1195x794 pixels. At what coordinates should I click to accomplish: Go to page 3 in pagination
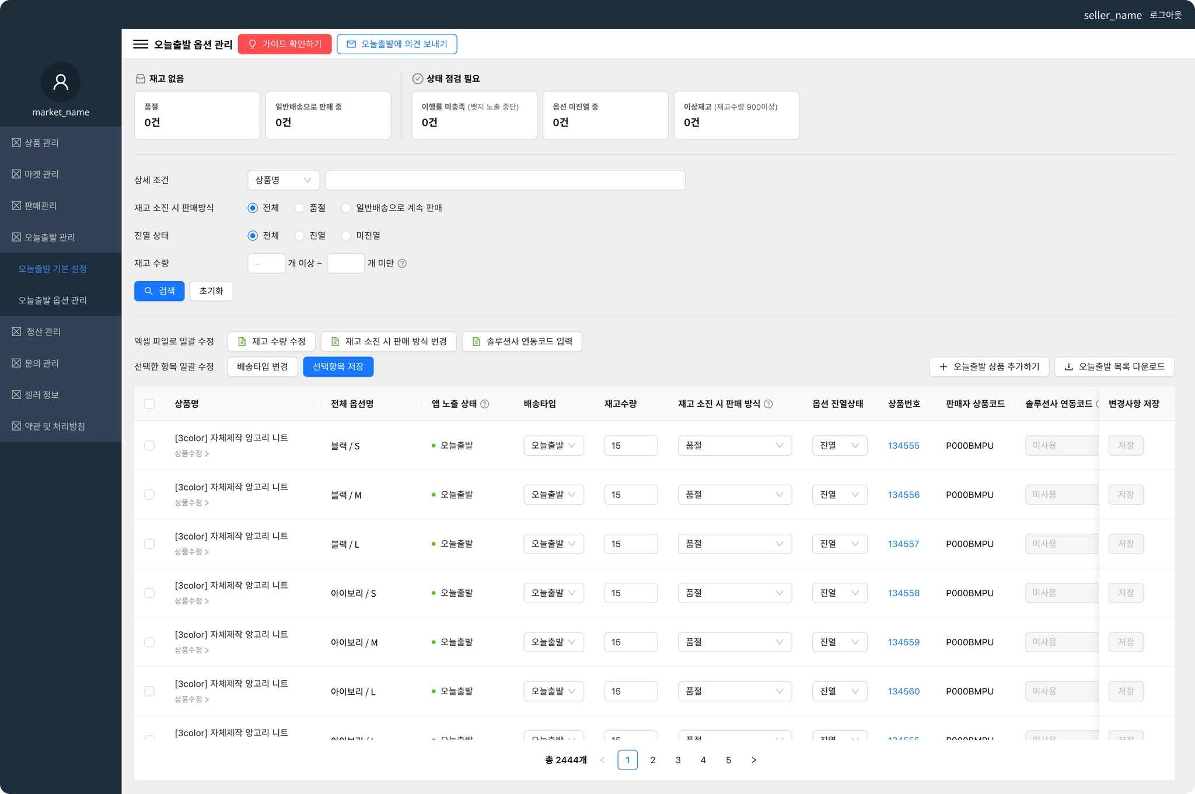[x=678, y=760]
